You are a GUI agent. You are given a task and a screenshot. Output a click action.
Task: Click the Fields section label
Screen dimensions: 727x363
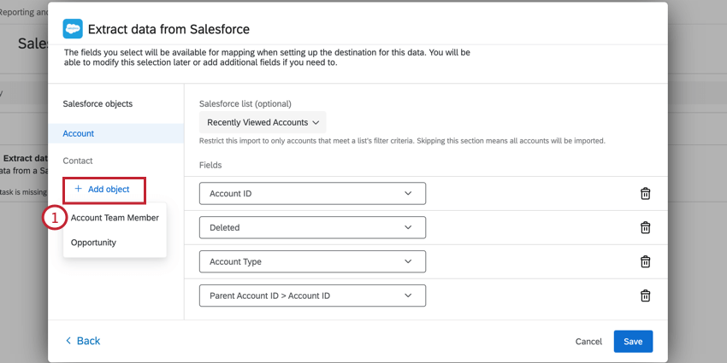coord(210,165)
